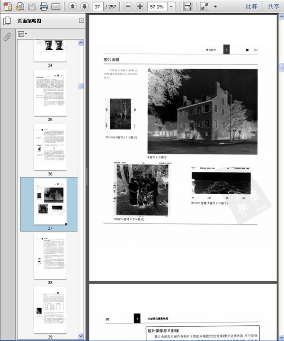Open thumbnail panel options dropdown
The width and height of the screenshot is (284, 341).
point(22,34)
